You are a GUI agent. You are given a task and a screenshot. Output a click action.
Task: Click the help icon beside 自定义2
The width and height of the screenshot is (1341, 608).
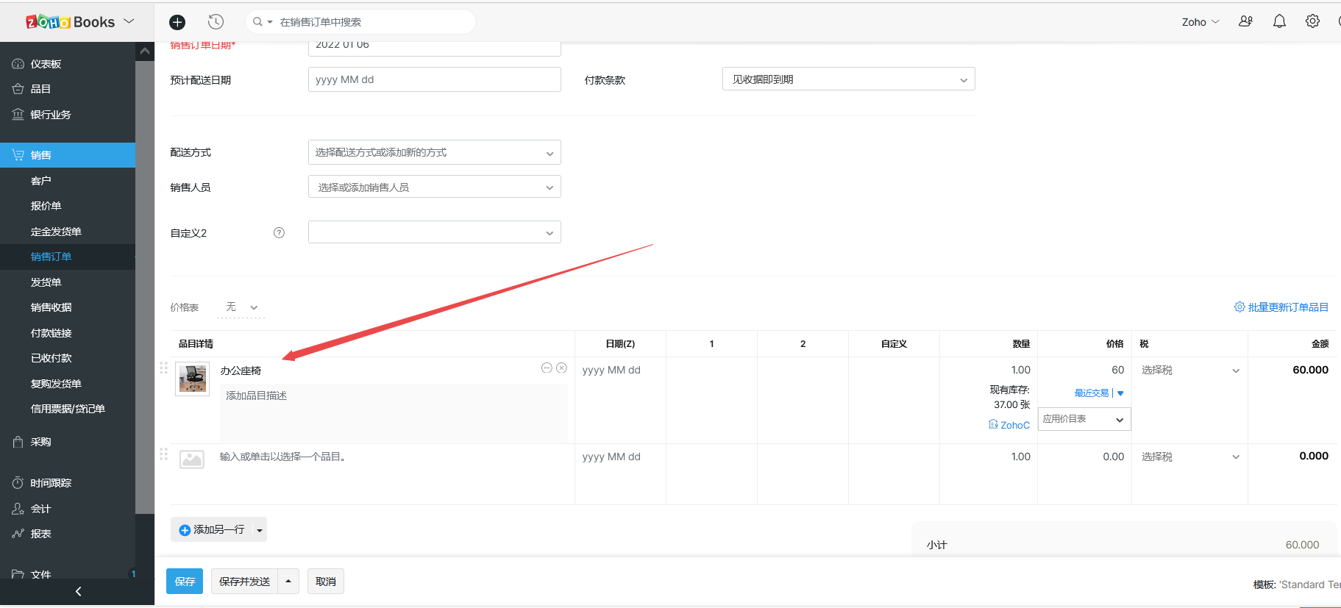[279, 233]
